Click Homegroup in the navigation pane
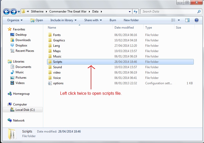Screen dimensions: 204x143 click(x=21, y=94)
